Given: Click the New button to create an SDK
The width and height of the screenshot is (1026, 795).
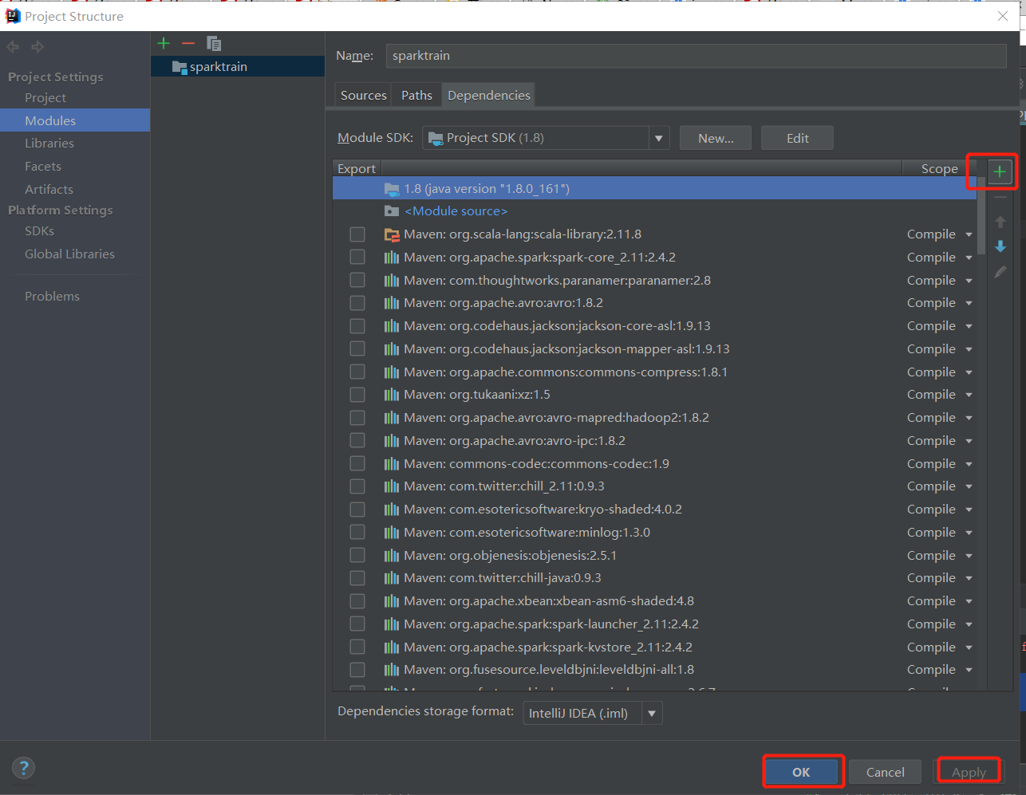Looking at the screenshot, I should [715, 137].
